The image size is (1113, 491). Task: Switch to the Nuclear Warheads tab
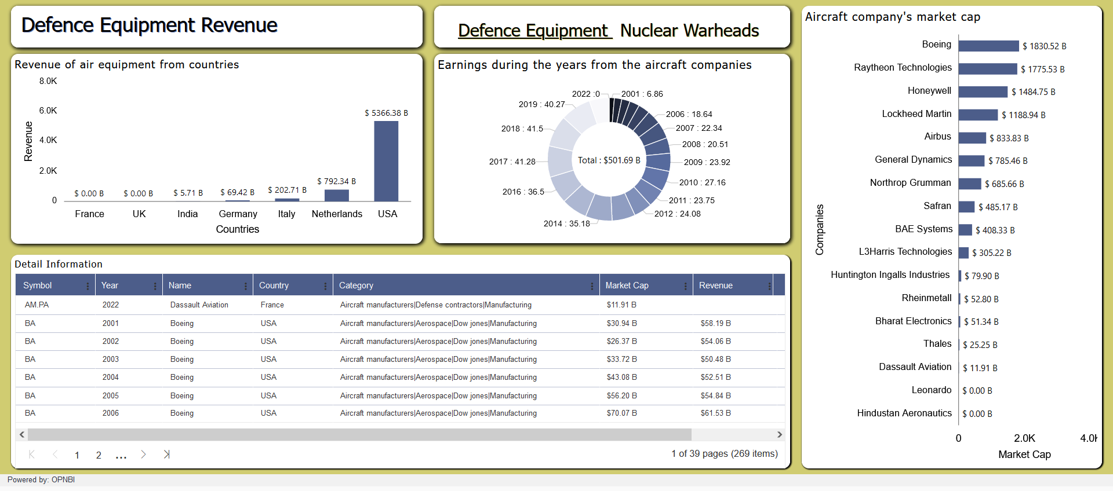point(690,30)
